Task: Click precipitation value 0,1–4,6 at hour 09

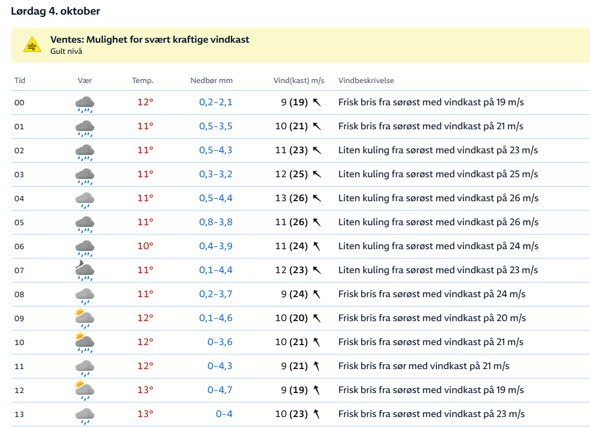Action: [216, 318]
